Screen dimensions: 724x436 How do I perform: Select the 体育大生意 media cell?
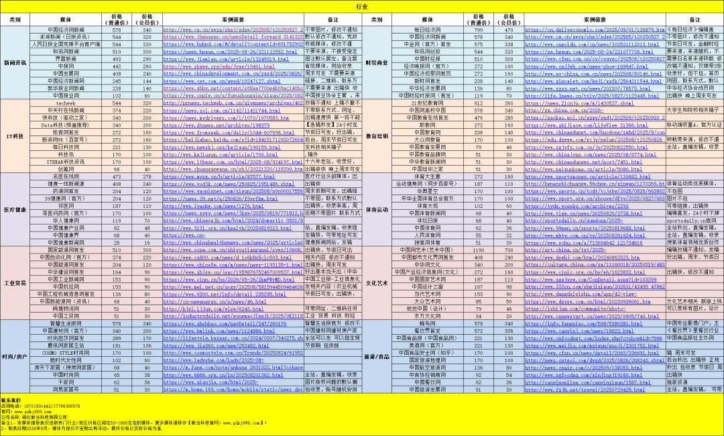pyautogui.click(x=428, y=176)
